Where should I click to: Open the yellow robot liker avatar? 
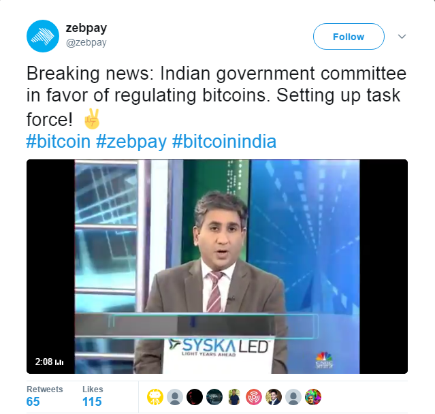point(155,397)
